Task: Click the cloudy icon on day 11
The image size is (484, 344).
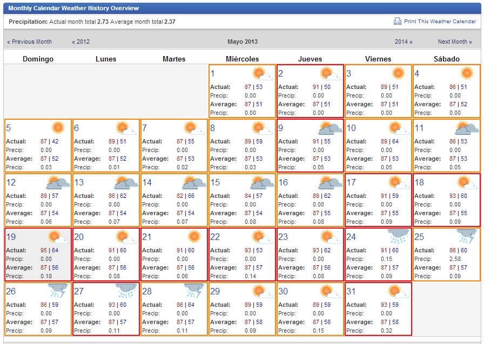Action: click(x=466, y=128)
